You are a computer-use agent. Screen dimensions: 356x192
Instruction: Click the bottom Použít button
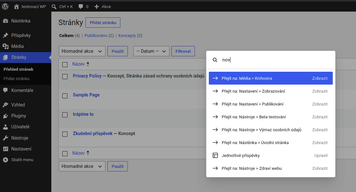coord(117,166)
